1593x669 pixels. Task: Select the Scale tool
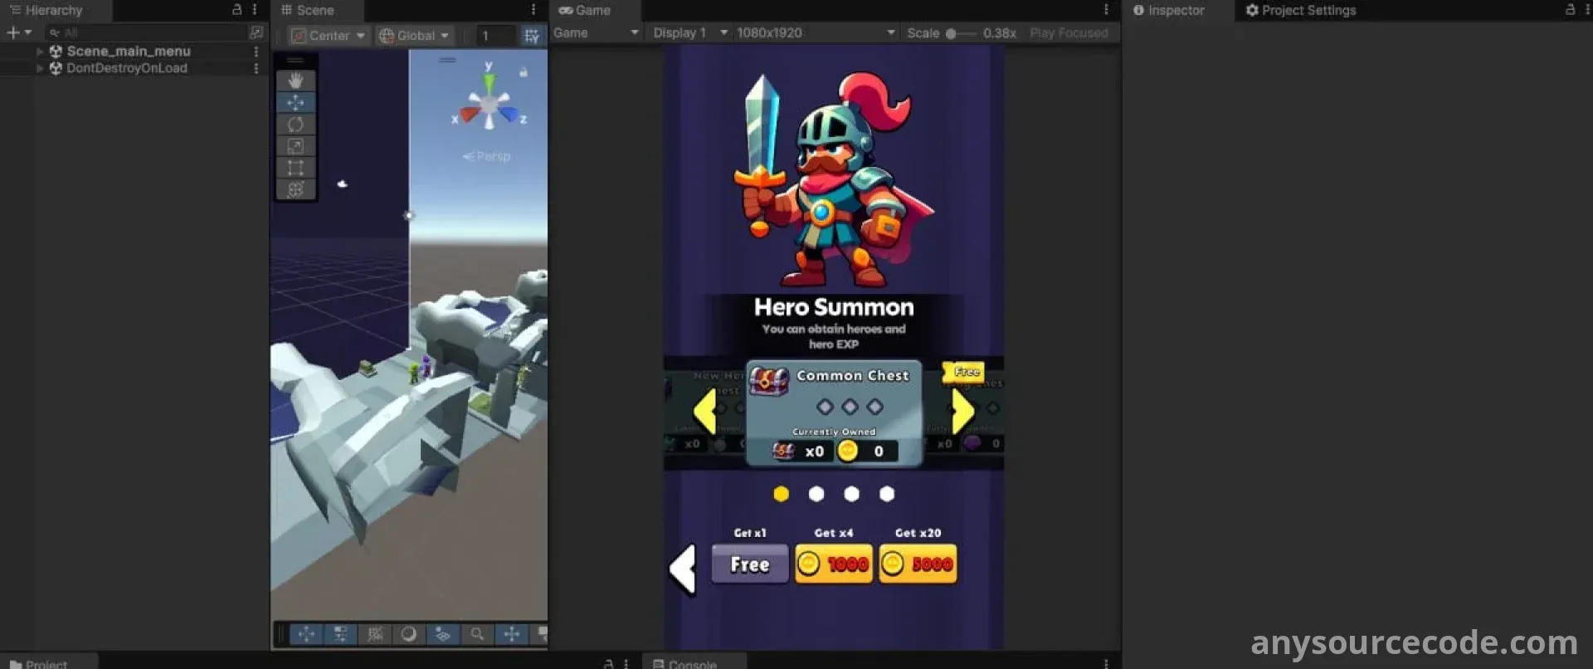pyautogui.click(x=295, y=146)
